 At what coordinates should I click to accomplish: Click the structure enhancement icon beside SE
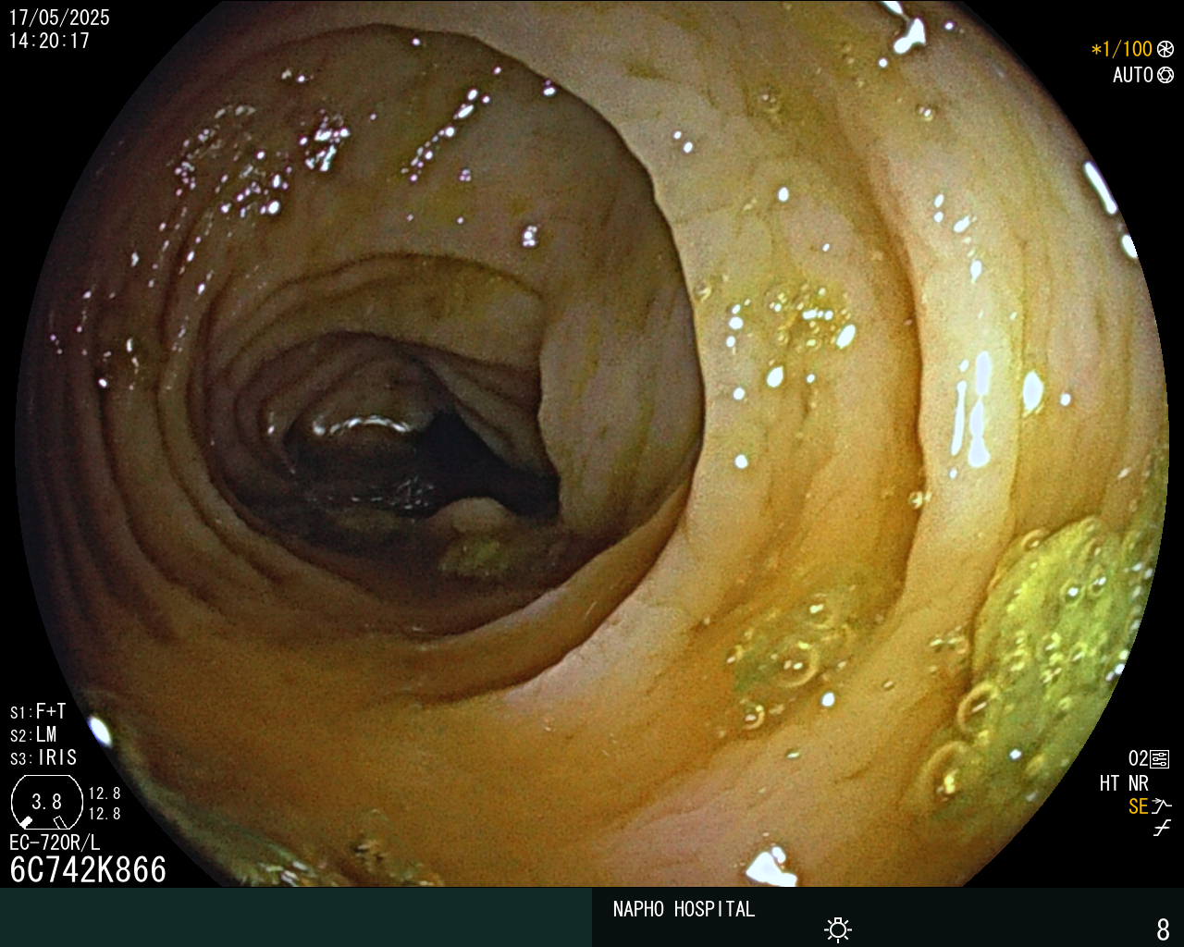pos(1162,806)
